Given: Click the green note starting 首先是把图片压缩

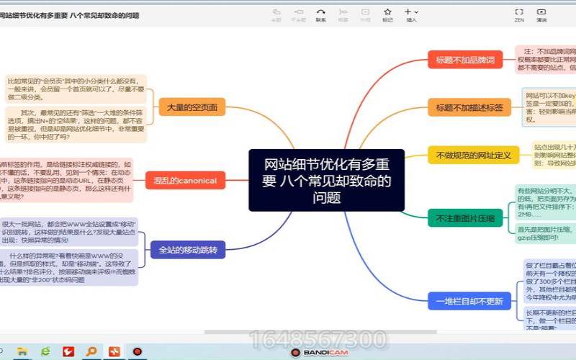Looking at the screenshot, I should click(546, 233).
